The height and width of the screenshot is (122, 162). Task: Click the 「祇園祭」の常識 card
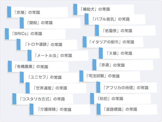(x=125, y=31)
